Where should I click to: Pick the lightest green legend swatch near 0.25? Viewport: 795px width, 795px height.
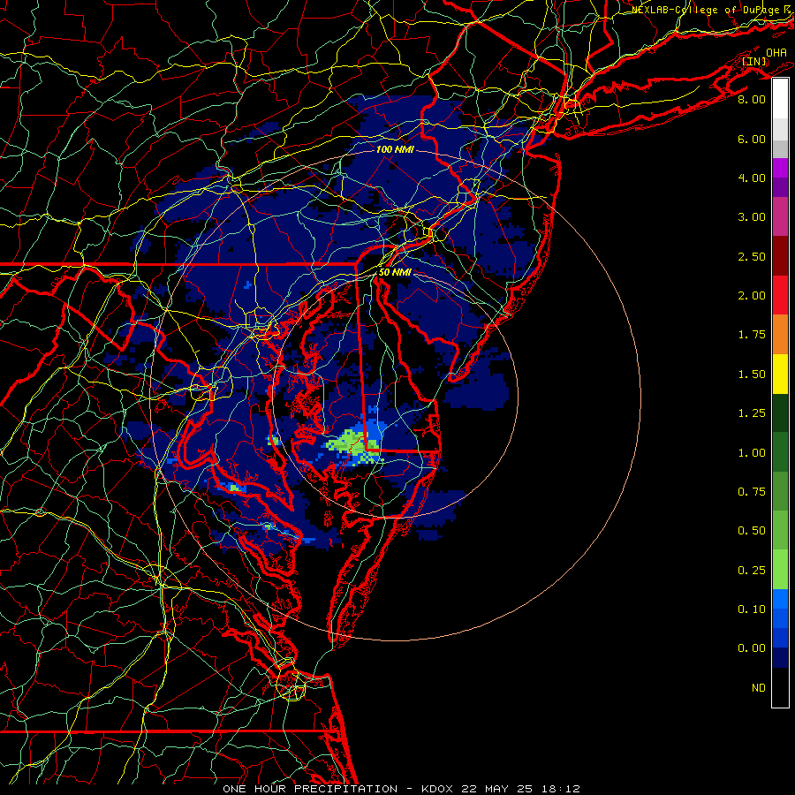click(x=780, y=570)
